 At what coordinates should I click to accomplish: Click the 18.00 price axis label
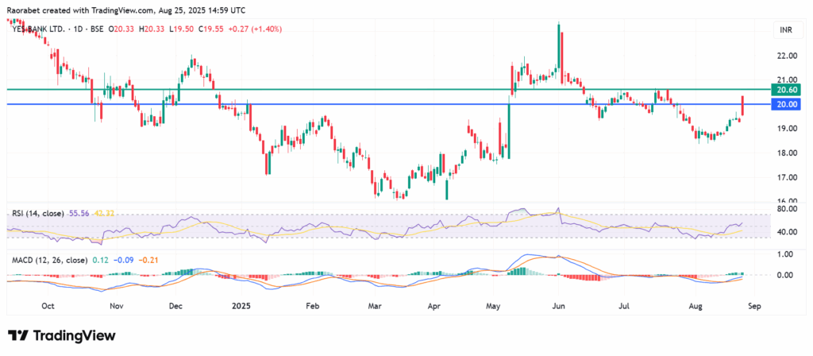click(x=787, y=153)
